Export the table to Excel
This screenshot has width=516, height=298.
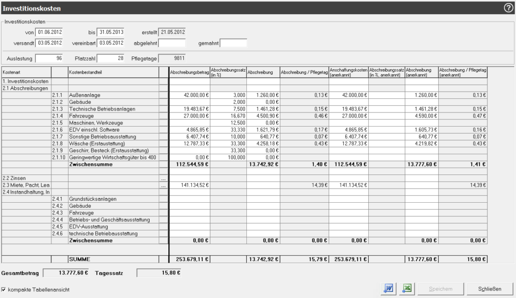point(407,288)
